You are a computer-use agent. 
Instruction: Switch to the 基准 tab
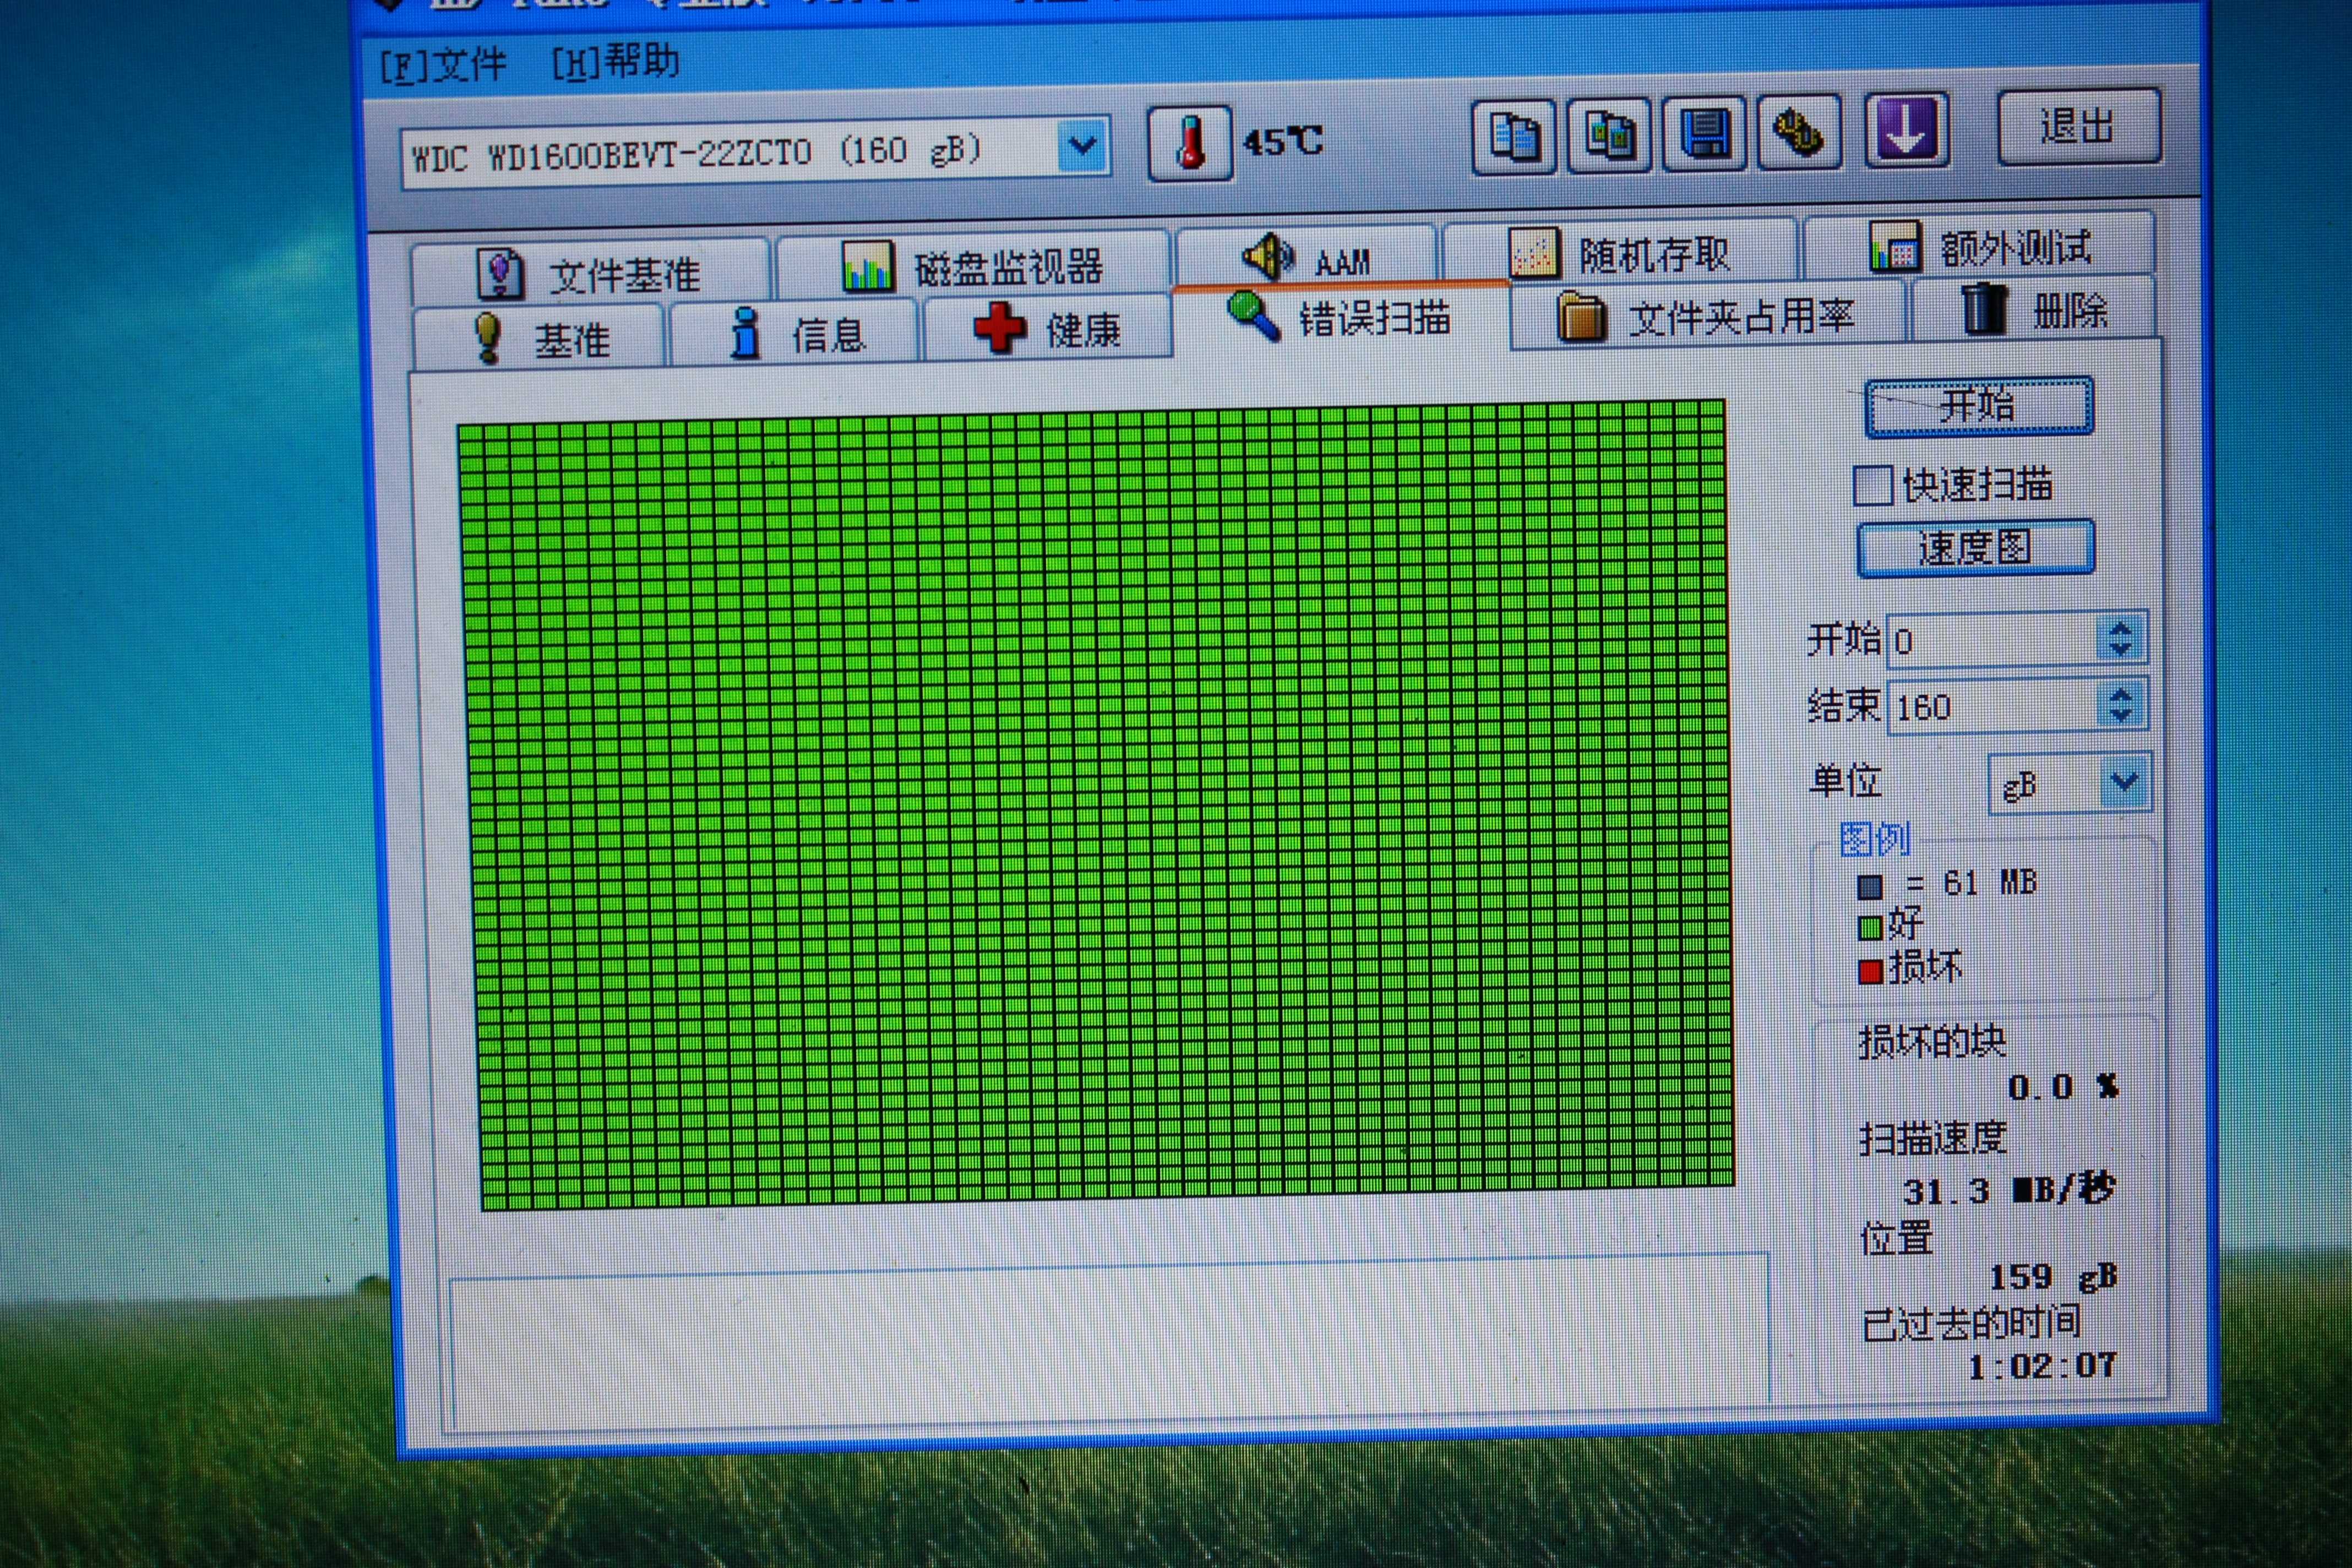click(x=539, y=338)
